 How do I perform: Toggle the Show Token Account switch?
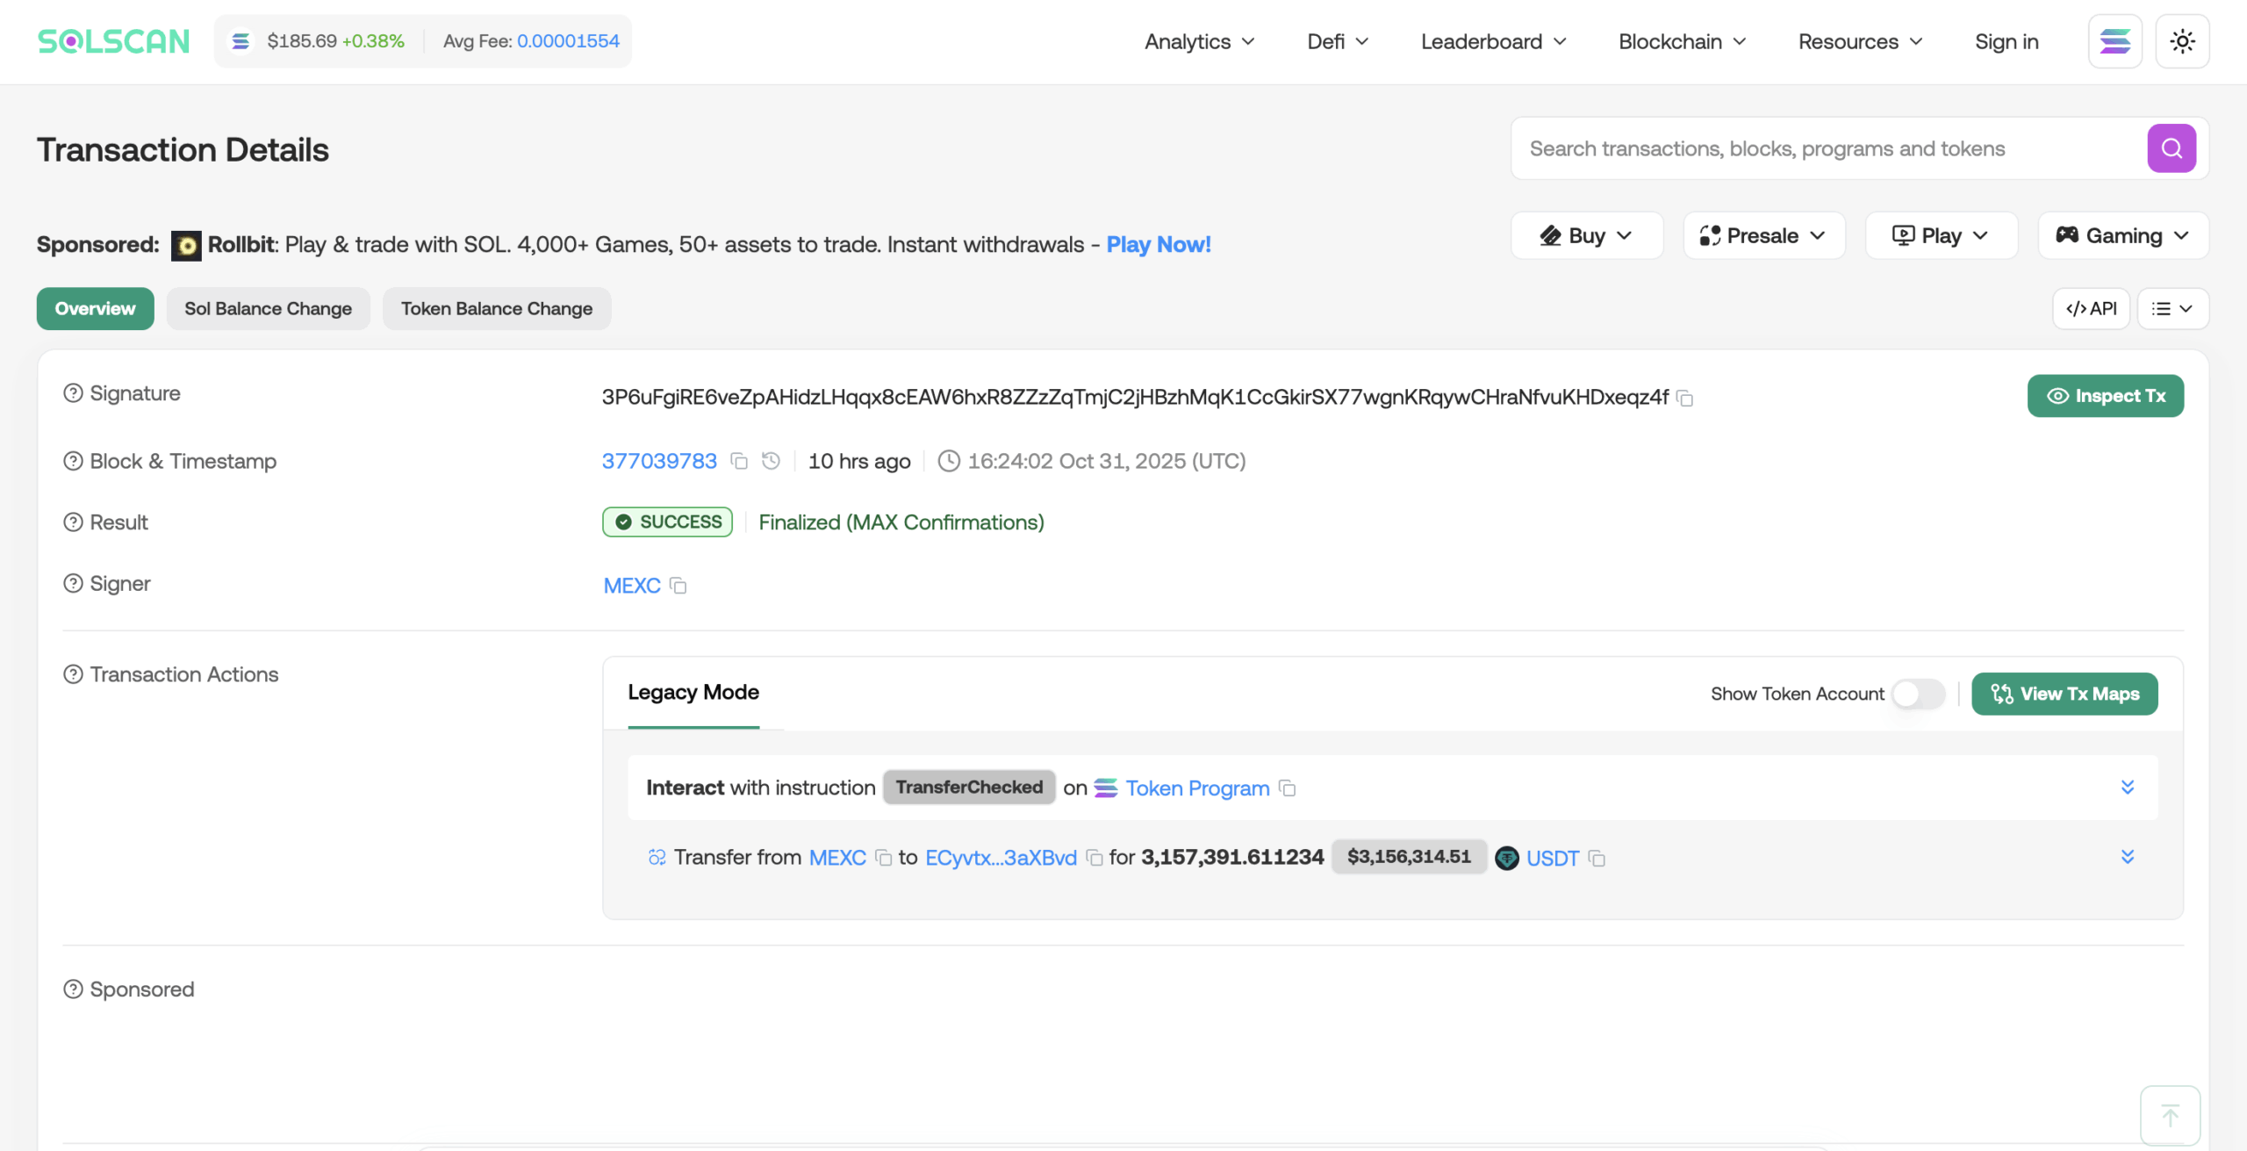click(1918, 694)
